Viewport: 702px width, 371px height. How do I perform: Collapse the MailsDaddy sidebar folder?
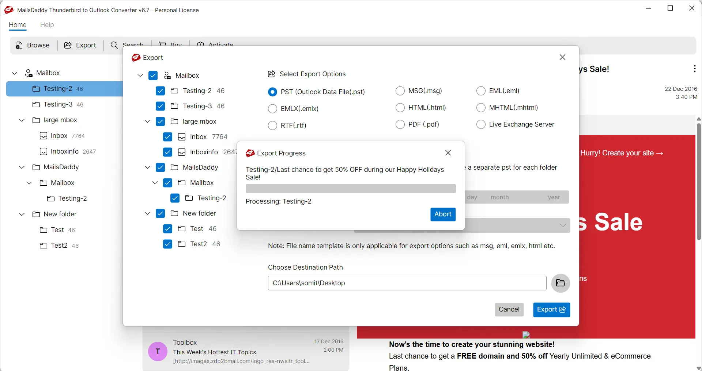(x=21, y=167)
